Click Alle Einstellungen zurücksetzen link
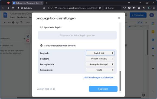157x99 pixels. click(99, 77)
